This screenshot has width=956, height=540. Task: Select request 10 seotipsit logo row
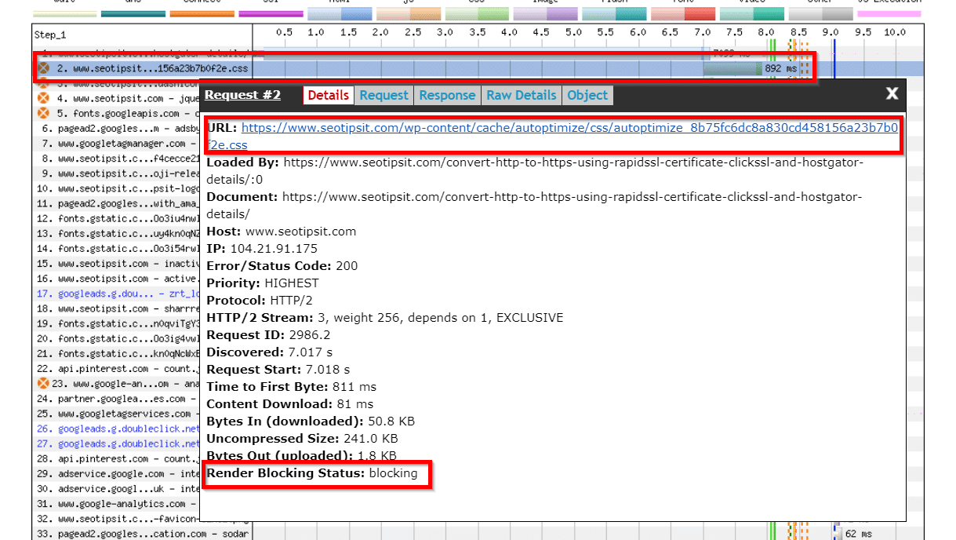118,188
